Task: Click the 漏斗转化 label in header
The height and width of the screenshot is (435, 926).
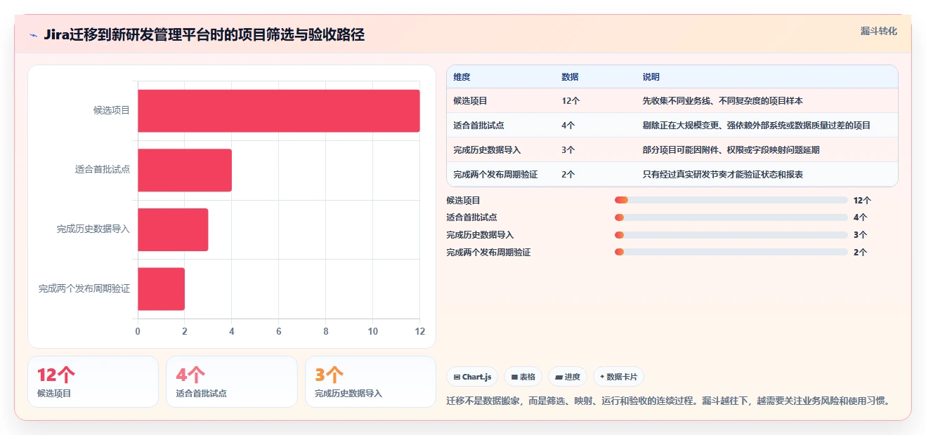Action: pos(878,31)
